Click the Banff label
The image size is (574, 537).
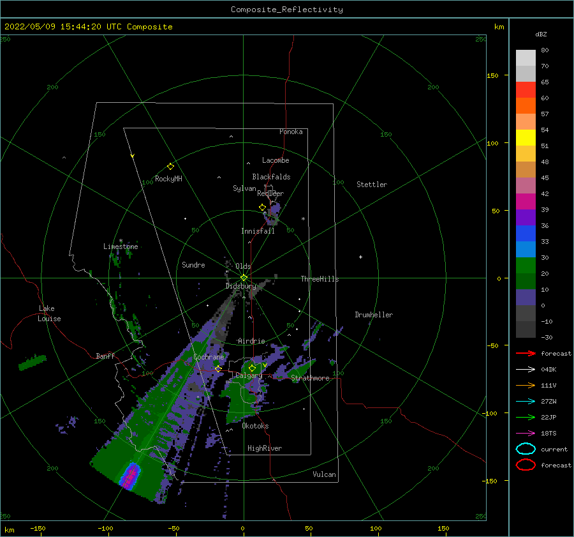pos(105,356)
